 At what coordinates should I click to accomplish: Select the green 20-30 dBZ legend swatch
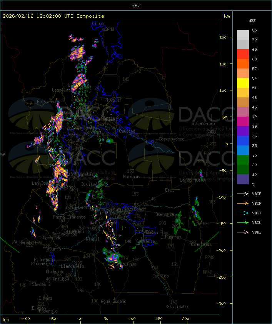[243, 160]
